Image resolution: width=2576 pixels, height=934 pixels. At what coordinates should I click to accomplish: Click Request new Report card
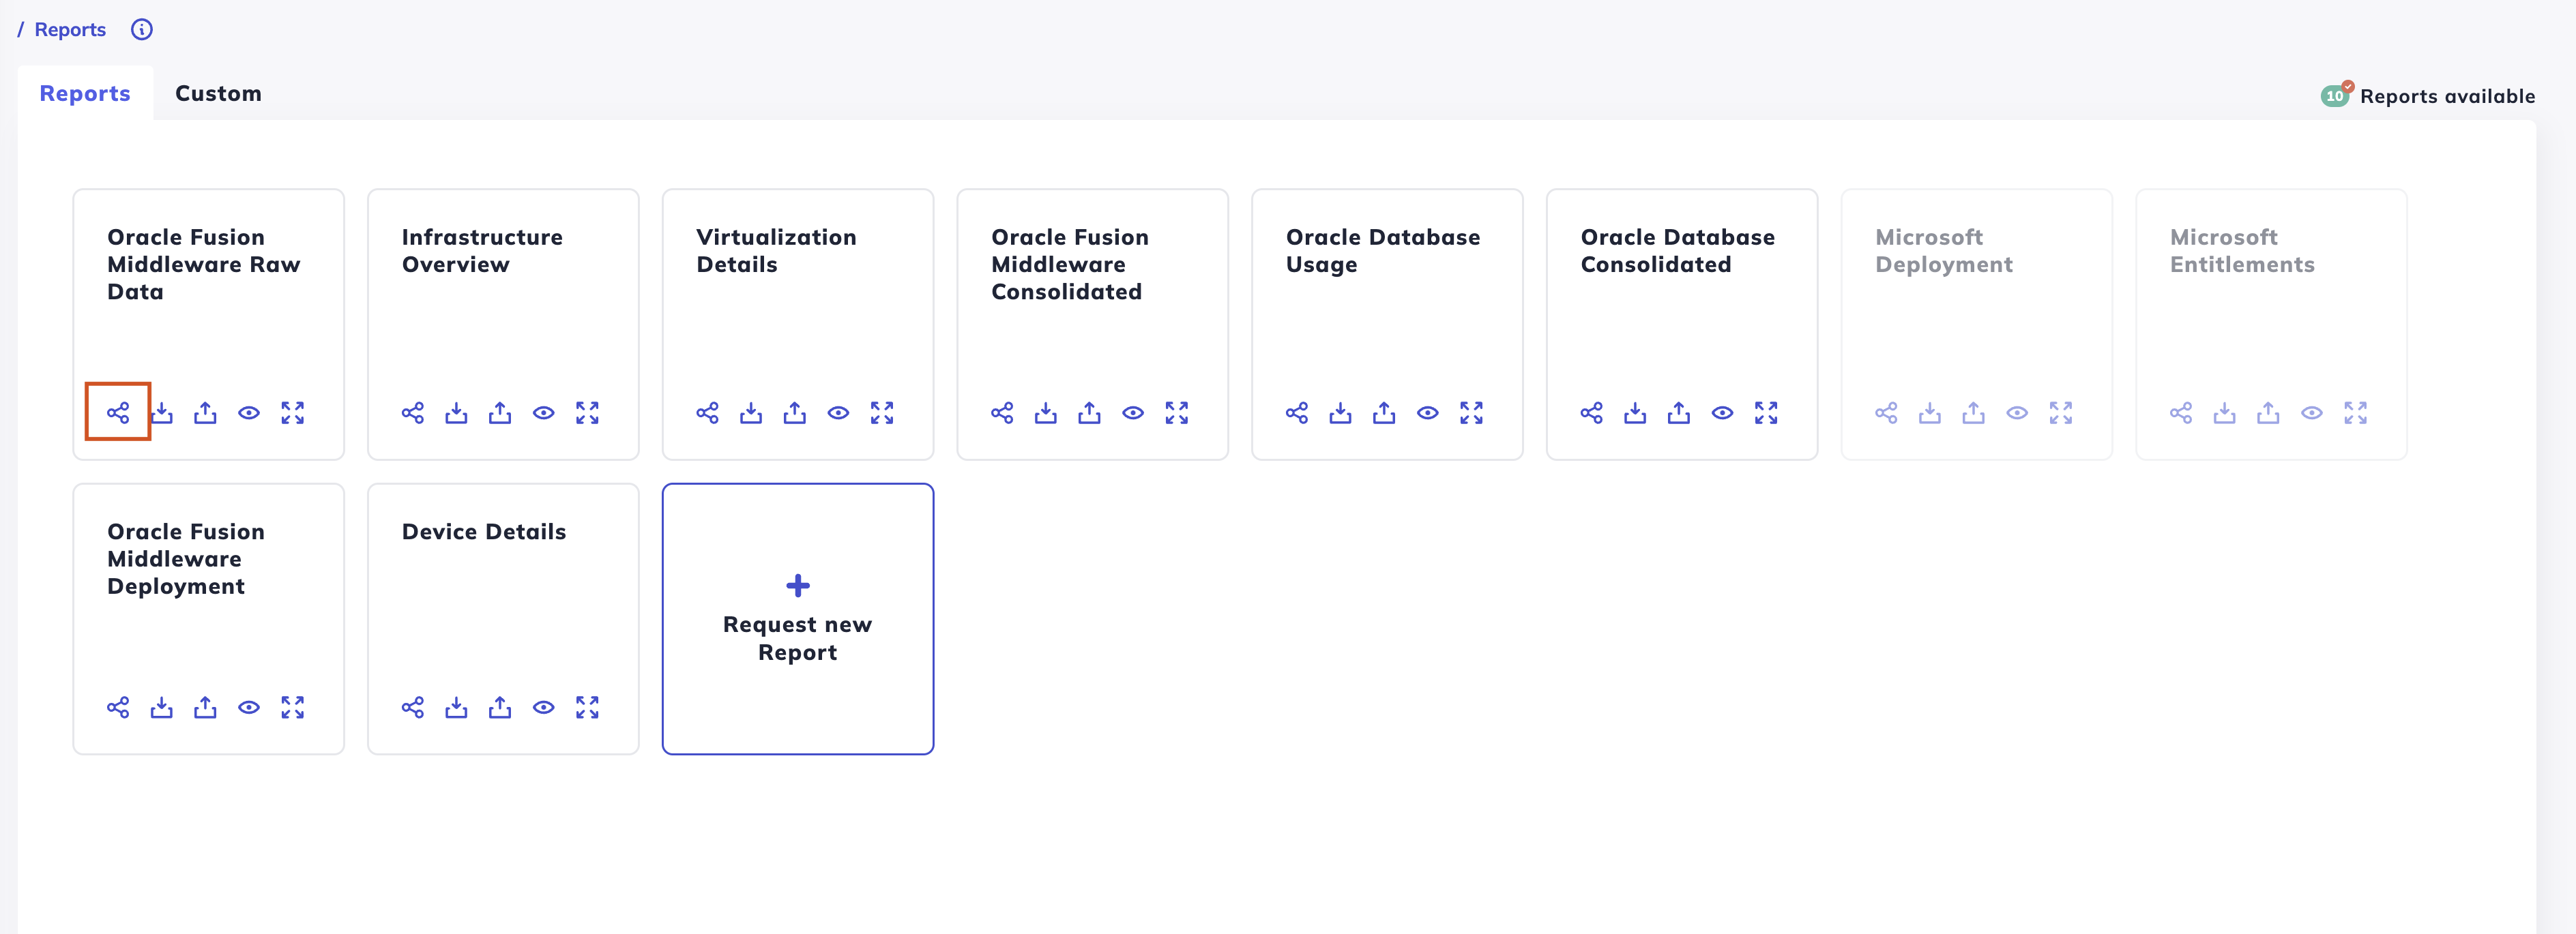coord(798,618)
